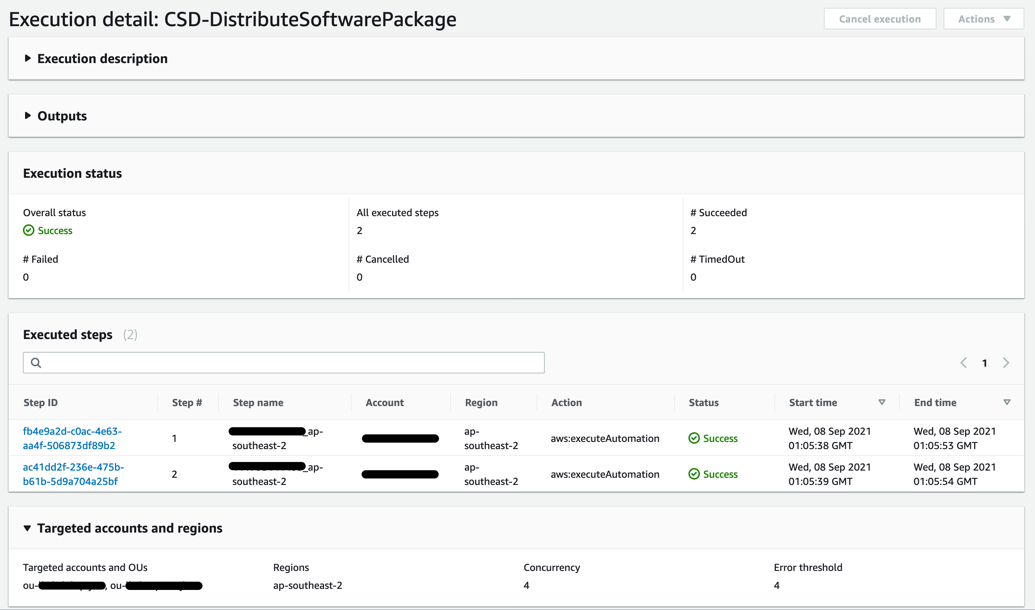The height and width of the screenshot is (610, 1035).
Task: Click the next page chevron in pagination
Action: tap(1006, 363)
